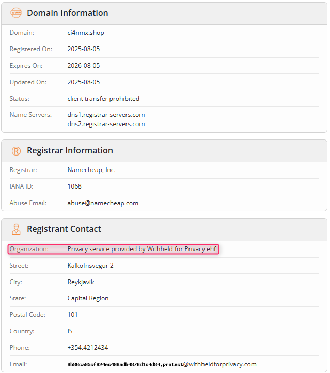This screenshot has height=373, width=330.
Task: Click name server dns2.registrar-servers.com
Action: pyautogui.click(x=106, y=124)
